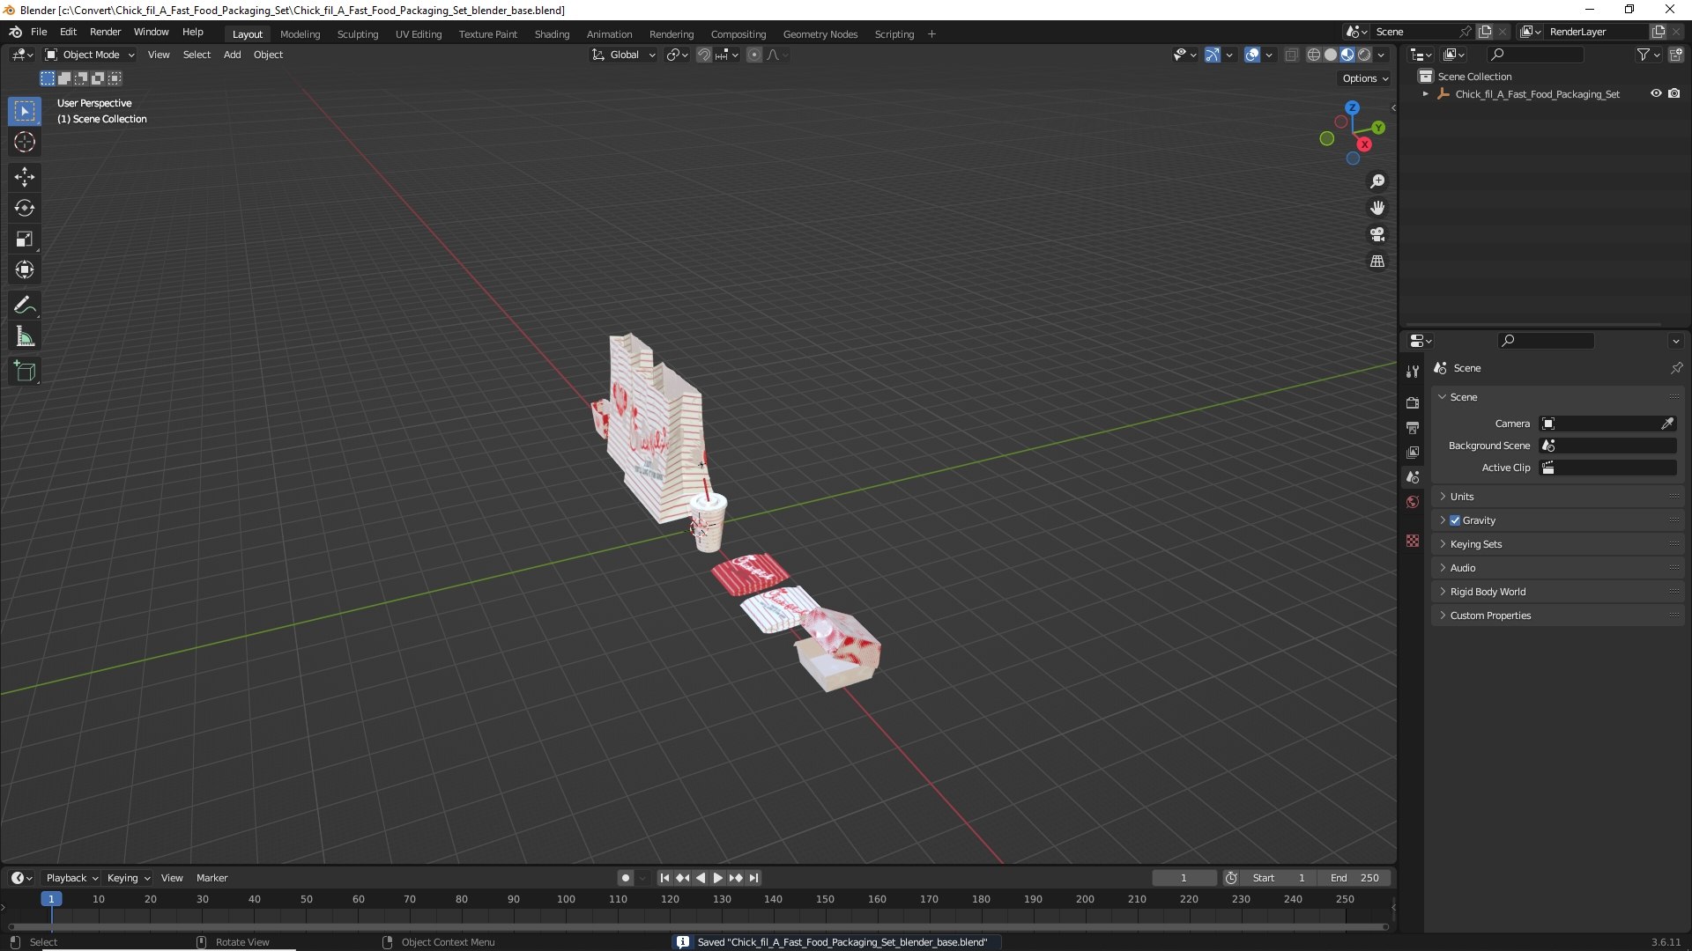Switch to the Modeling workspace tab
Viewport: 1692px width, 951px height.
[x=300, y=34]
